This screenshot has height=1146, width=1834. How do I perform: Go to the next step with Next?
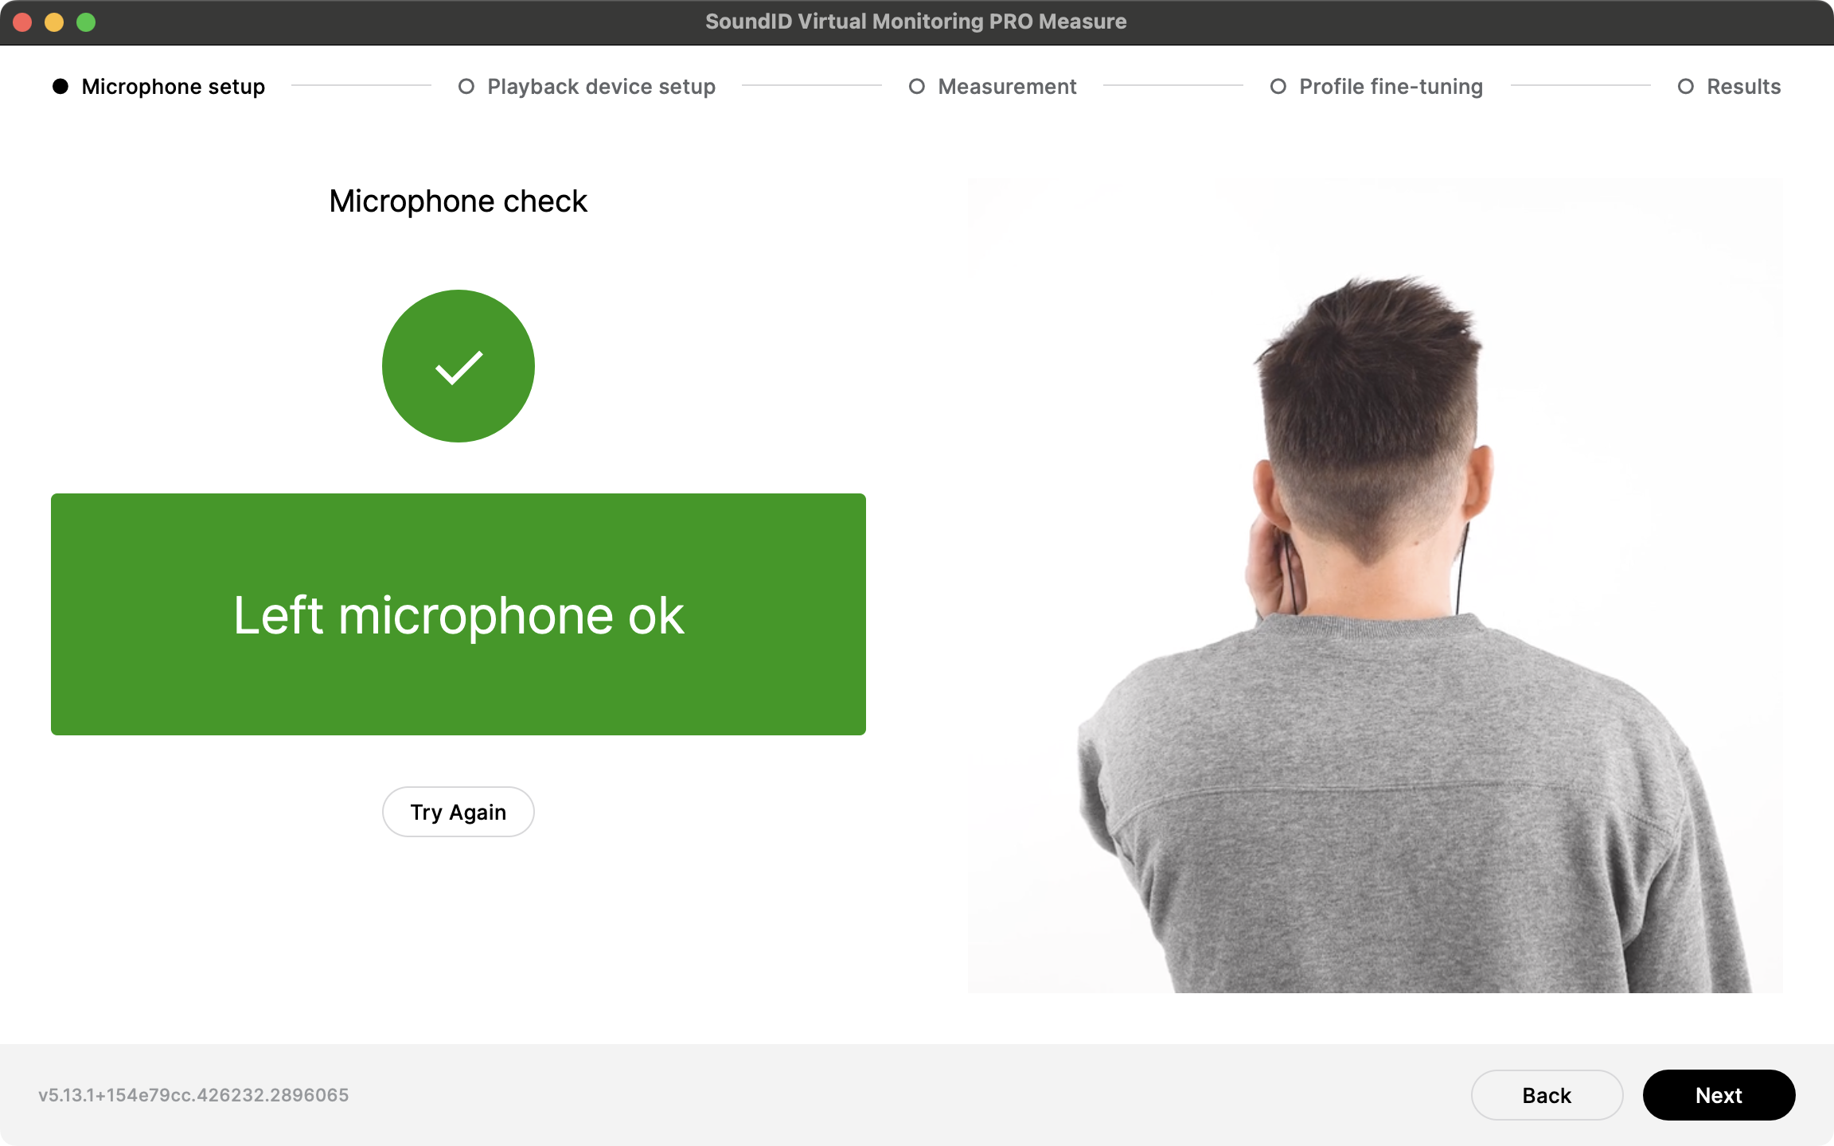point(1719,1095)
